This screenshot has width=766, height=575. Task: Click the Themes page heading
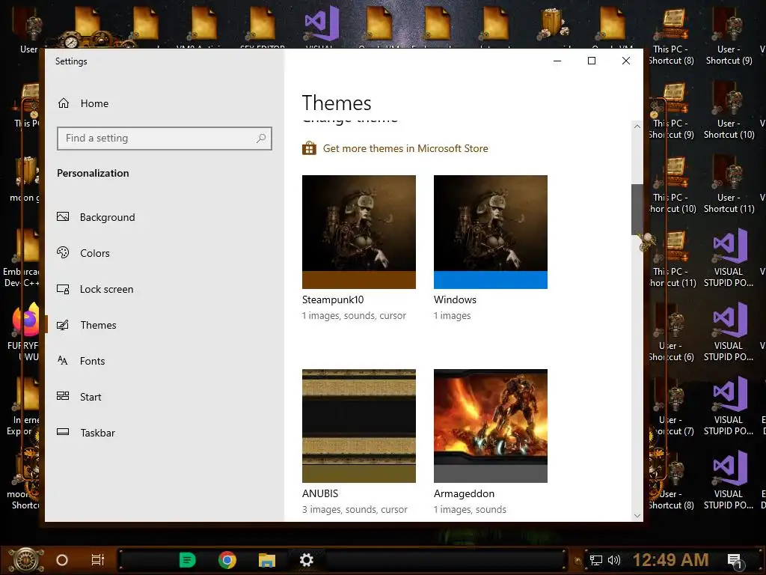pos(337,103)
